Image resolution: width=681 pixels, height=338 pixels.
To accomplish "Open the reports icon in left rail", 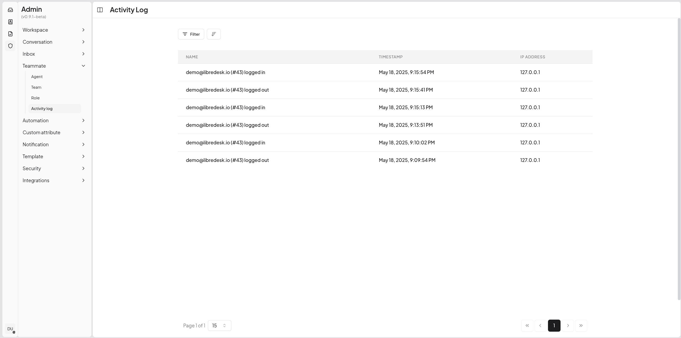I will [x=10, y=34].
